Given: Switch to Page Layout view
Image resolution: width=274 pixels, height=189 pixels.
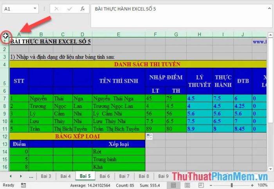Looking at the screenshot, I should 187,185.
